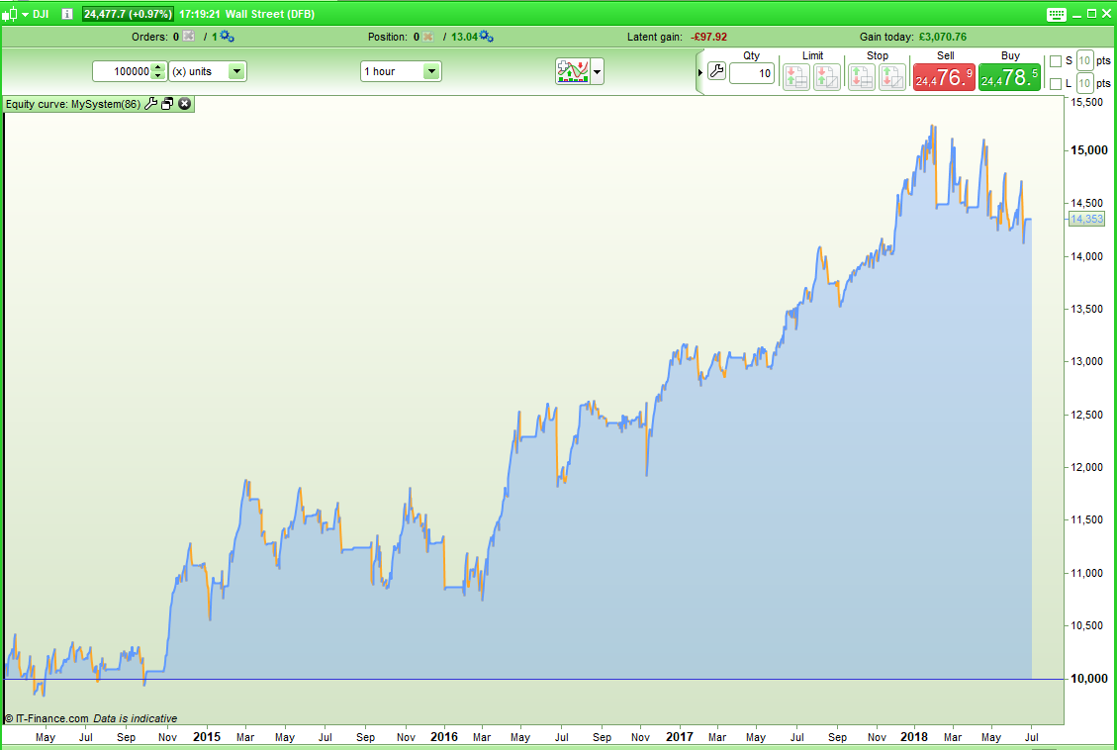
Task: Click the Equity curve: MySystem(86) label
Action: click(72, 104)
